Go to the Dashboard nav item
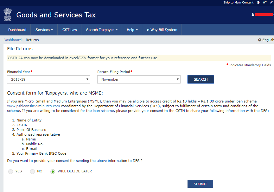Viewport: 274px width, 192px height. pyautogui.click(x=17, y=30)
